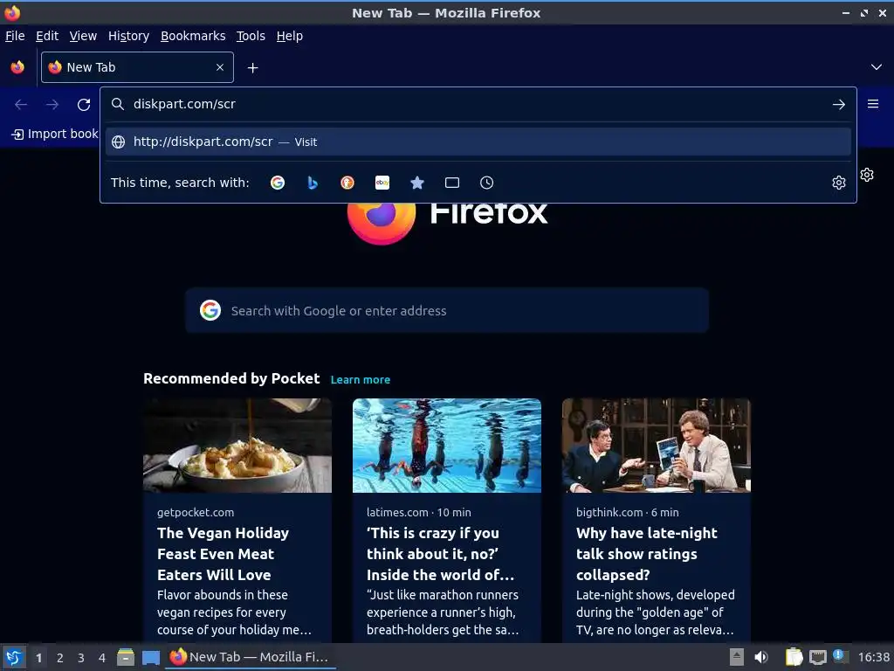Click the network monitor tray icon

817,657
